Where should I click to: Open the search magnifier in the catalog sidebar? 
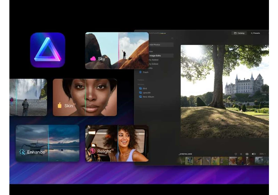(172, 38)
